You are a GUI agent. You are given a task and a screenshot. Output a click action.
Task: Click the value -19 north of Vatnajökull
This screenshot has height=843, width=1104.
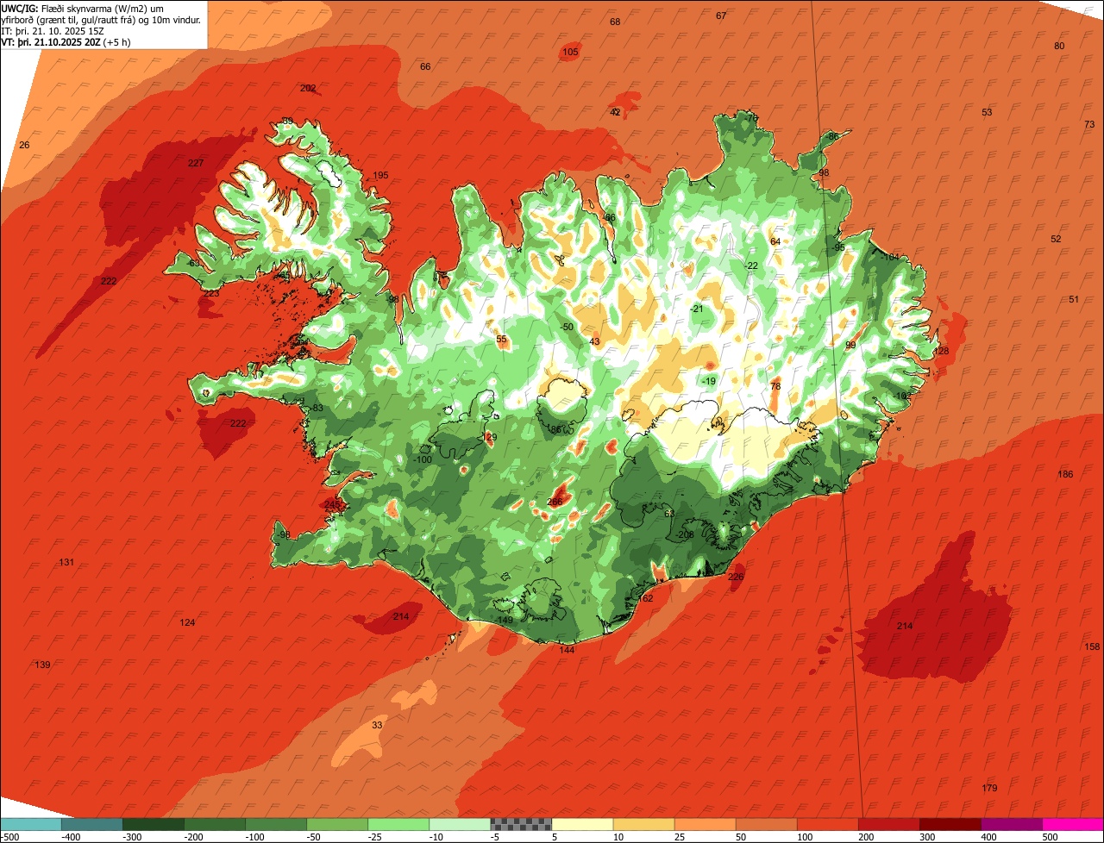(x=708, y=381)
